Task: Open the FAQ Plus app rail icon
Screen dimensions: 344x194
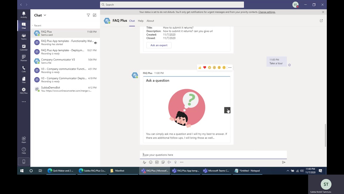Action: pos(24,91)
